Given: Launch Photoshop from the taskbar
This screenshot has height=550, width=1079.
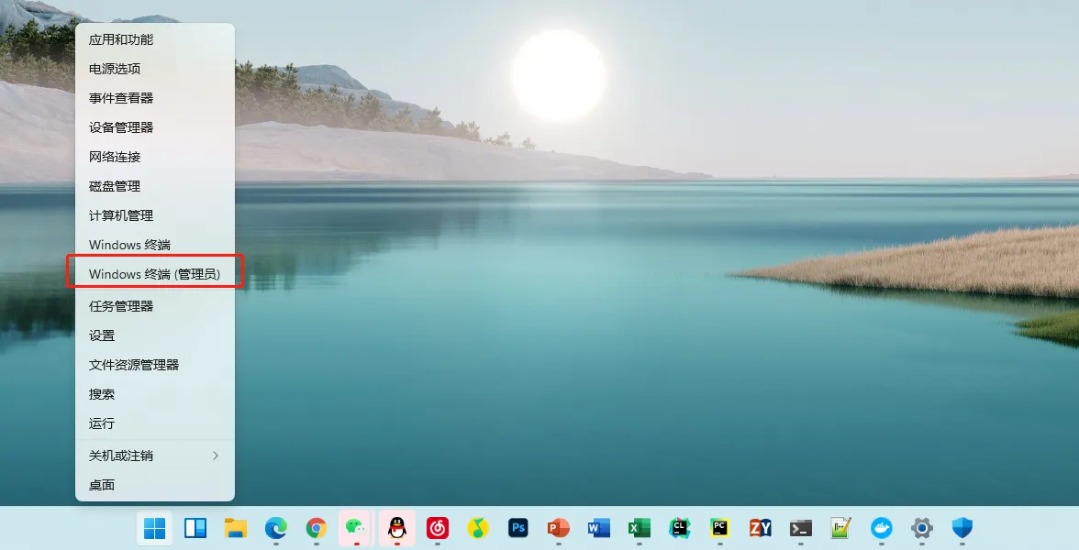Looking at the screenshot, I should (x=518, y=528).
